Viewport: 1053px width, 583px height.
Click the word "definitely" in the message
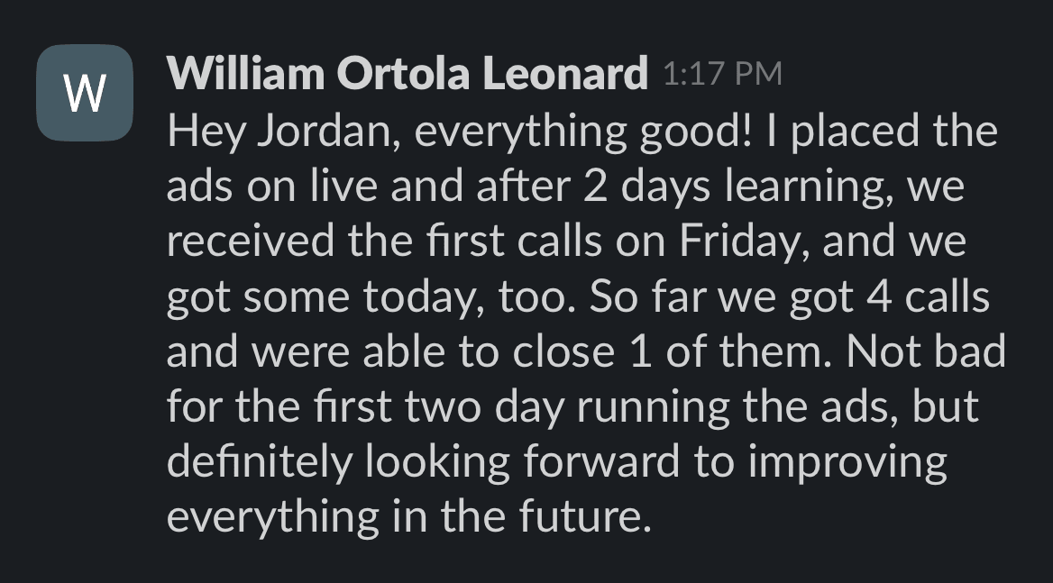click(260, 462)
